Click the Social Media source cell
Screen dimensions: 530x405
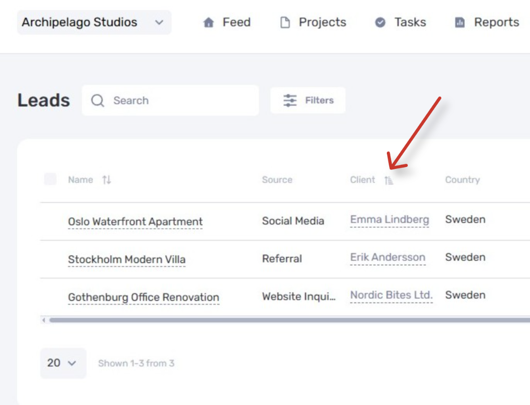[x=293, y=221]
